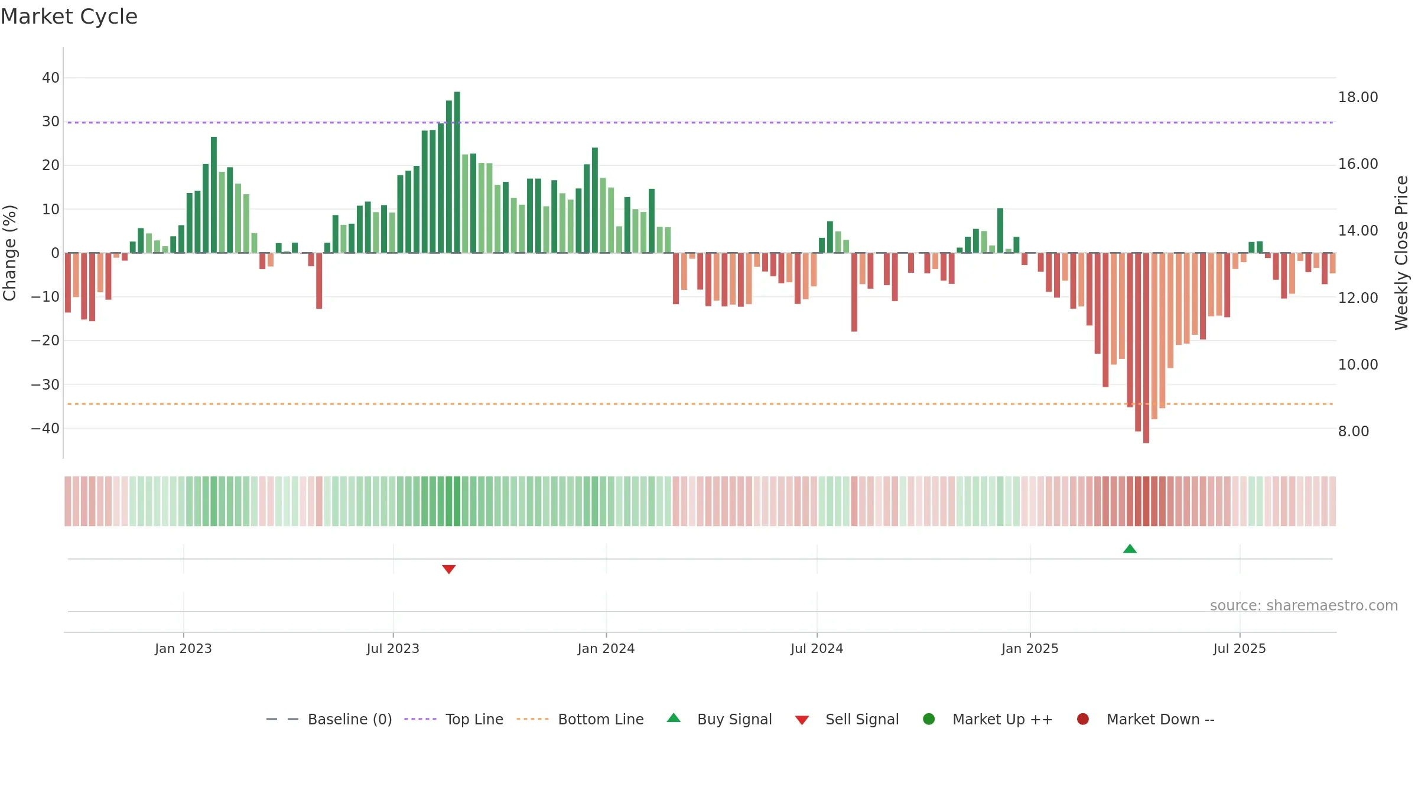Toggle the Market Up ++ legend entry

tap(987, 719)
